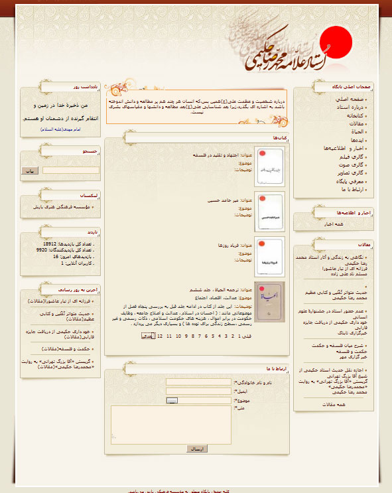
Task: Click the search text field in جستجو panel
Action: click(x=71, y=171)
